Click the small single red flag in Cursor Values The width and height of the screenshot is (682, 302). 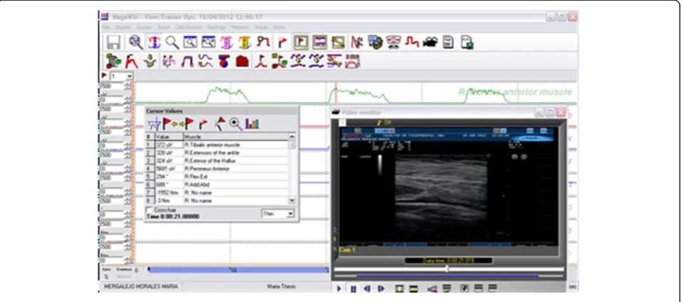[203, 124]
